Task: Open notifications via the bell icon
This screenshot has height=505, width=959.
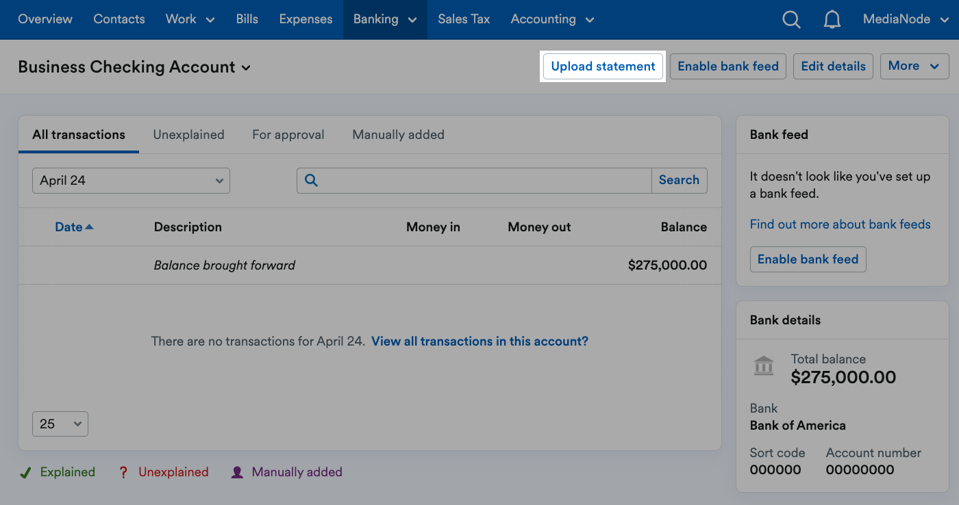Action: tap(832, 19)
